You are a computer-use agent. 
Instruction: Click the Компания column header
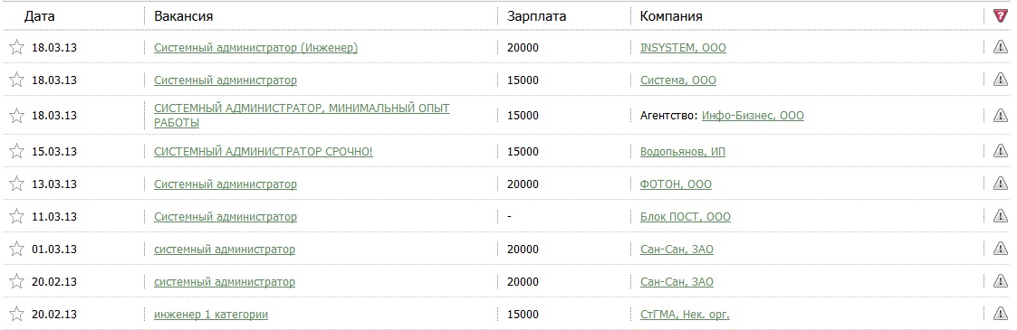coord(671,16)
